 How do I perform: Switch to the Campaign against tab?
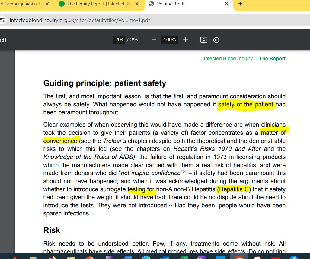point(22,4)
